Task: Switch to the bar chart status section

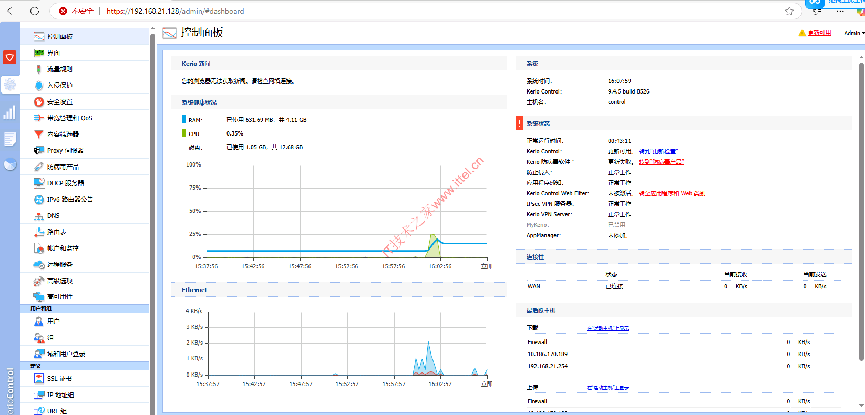Action: coord(10,112)
